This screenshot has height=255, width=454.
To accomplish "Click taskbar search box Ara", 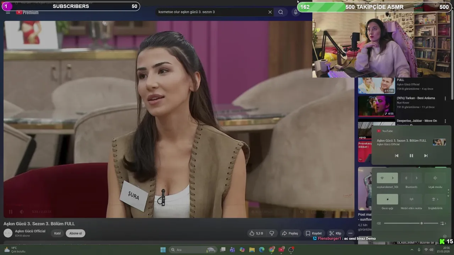I will point(193,250).
